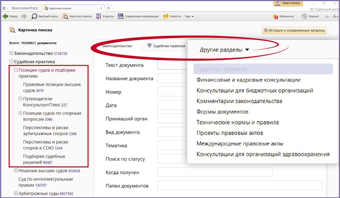Click the Папки документов input field

(x=240, y=186)
